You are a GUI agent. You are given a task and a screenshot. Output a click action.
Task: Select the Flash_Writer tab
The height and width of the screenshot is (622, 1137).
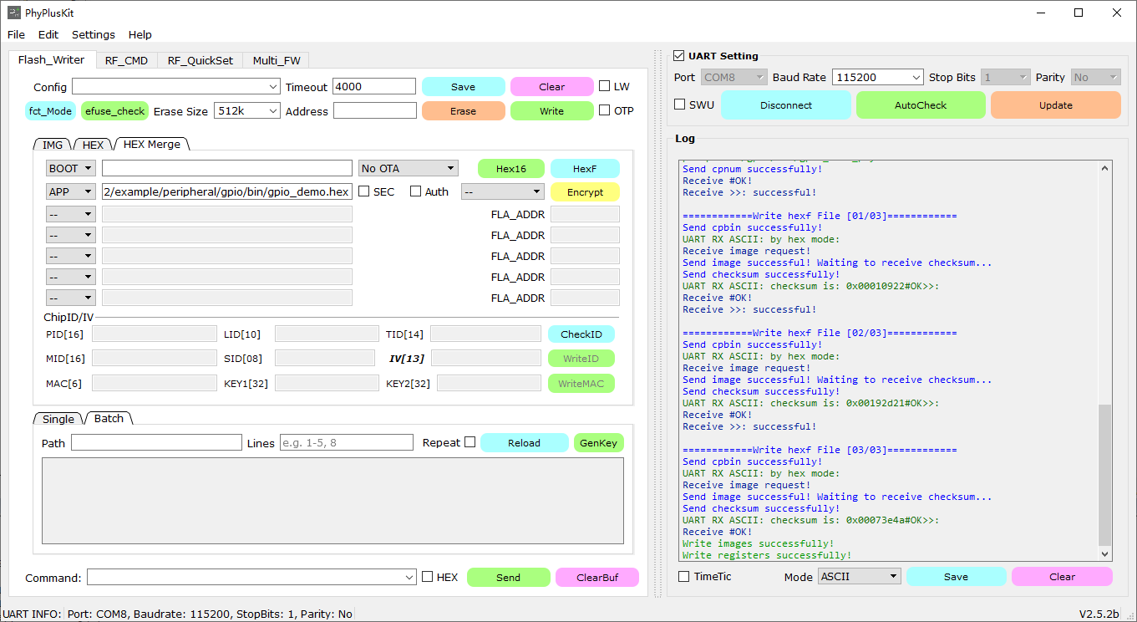[x=51, y=59]
